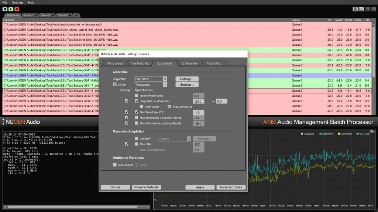Toggle the Limiter checkbox

[x=115, y=85]
